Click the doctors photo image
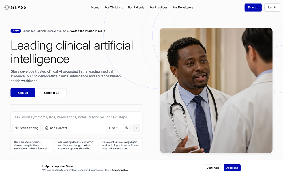283x176 pixels. (216, 90)
